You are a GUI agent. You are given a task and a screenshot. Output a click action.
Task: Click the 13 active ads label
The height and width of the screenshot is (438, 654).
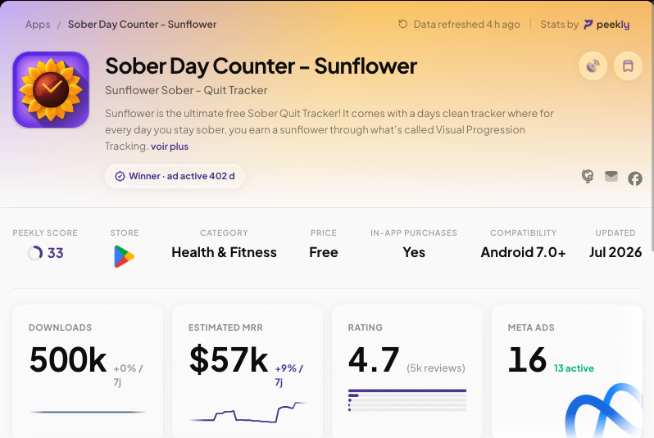574,368
